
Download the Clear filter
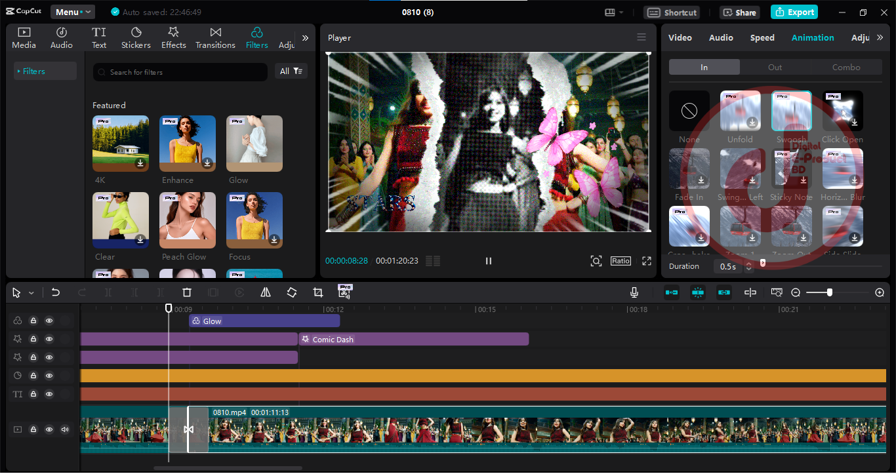point(140,239)
